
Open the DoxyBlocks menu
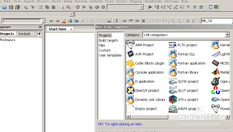point(153,1)
